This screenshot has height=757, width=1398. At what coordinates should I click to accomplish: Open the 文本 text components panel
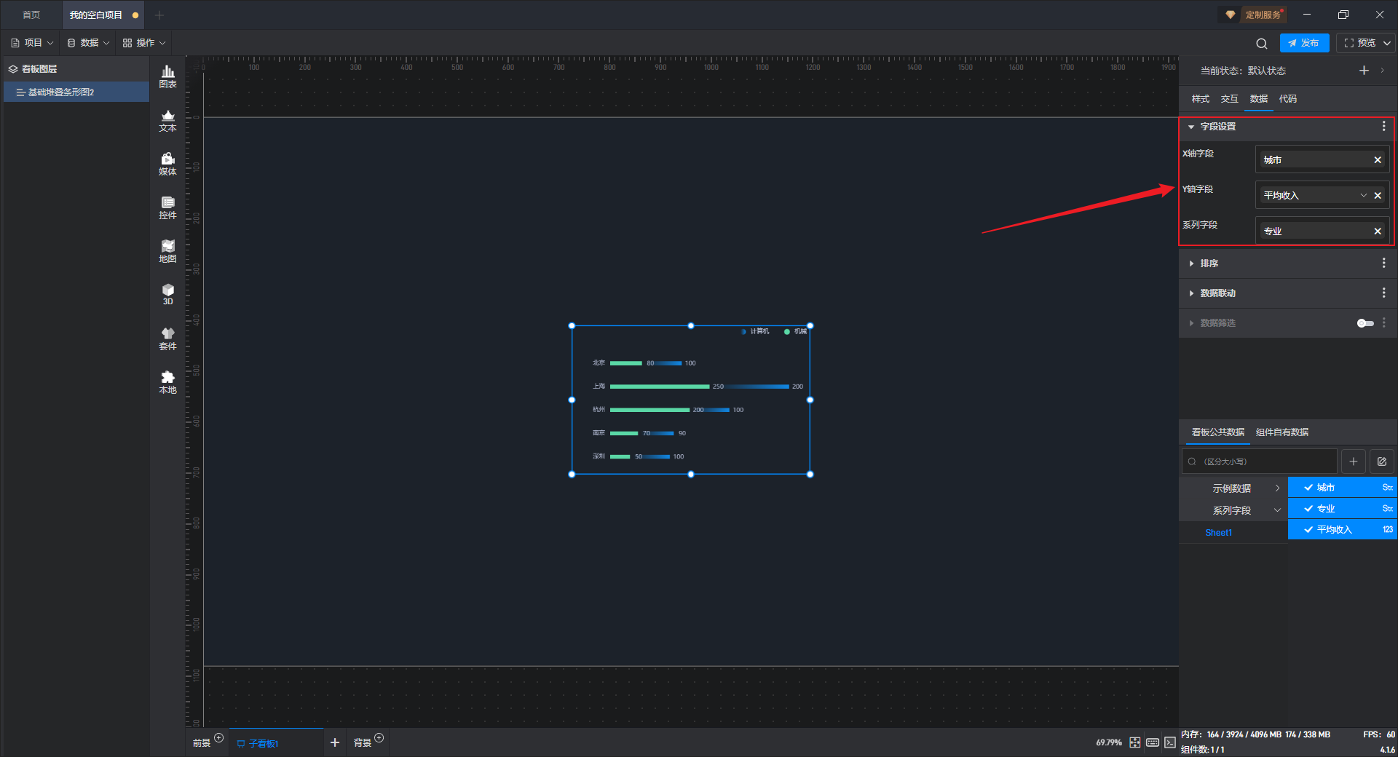(167, 120)
